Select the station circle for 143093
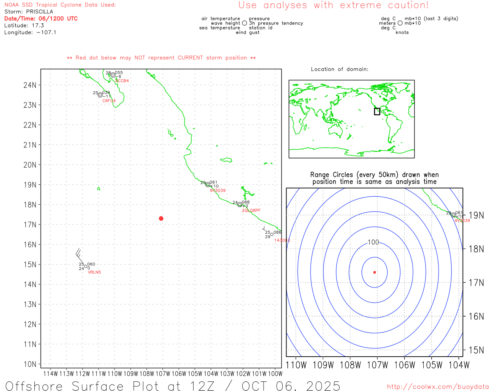This screenshot has width=489, height=391. (272, 234)
